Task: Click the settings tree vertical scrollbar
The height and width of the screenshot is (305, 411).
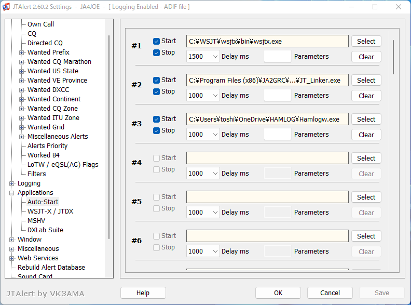Action: click(109, 137)
